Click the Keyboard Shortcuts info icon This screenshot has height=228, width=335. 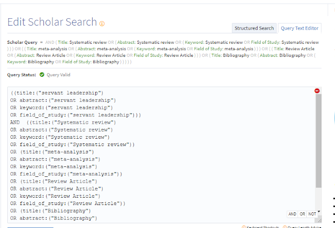pos(243,227)
